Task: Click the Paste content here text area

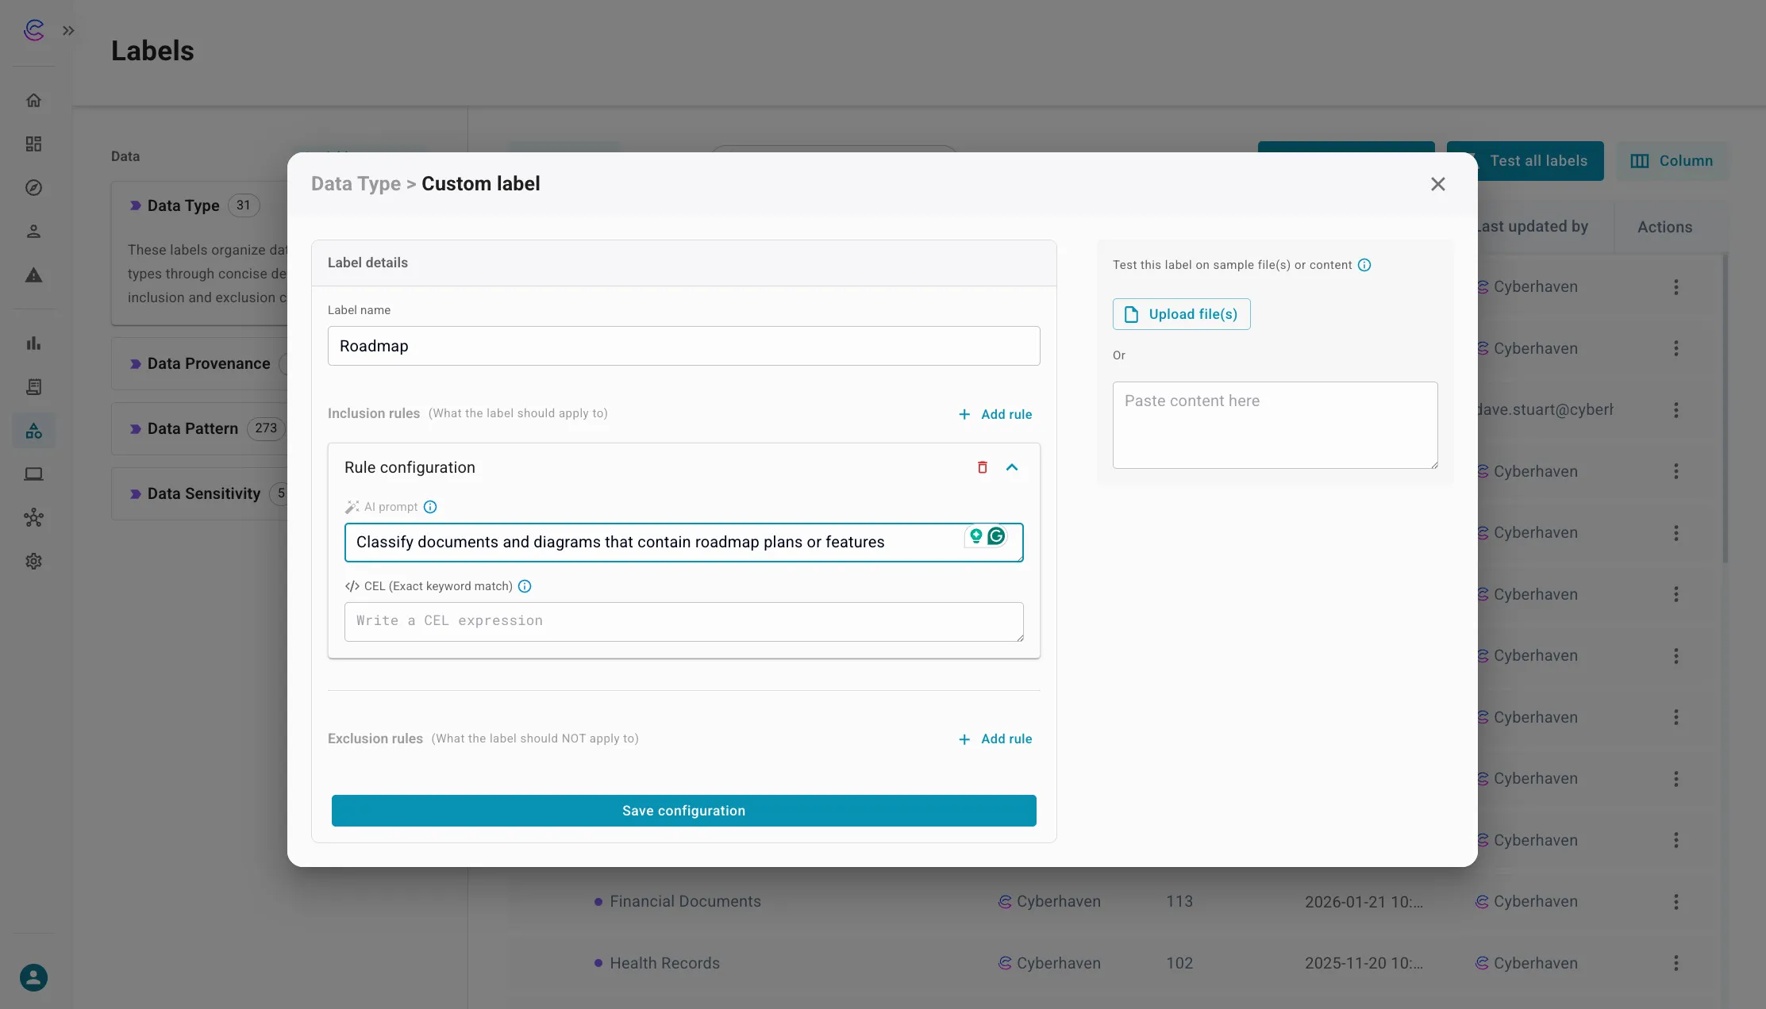Action: pos(1274,424)
